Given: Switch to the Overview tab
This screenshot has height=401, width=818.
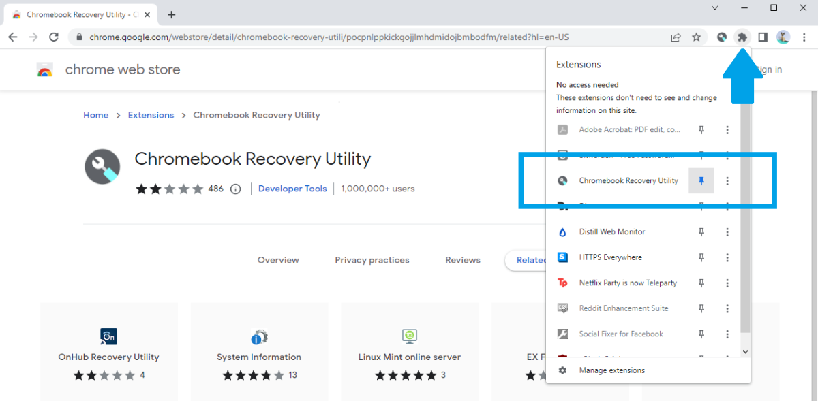Looking at the screenshot, I should pos(278,260).
